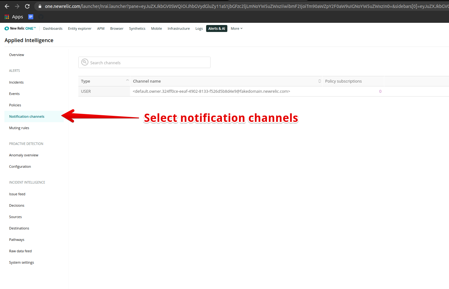Image resolution: width=449 pixels, height=289 pixels.
Task: Open Configuration under Proactive Detection
Action: (20, 166)
